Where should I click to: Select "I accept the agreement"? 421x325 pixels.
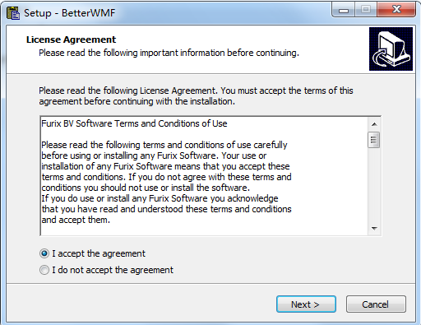[92, 253]
